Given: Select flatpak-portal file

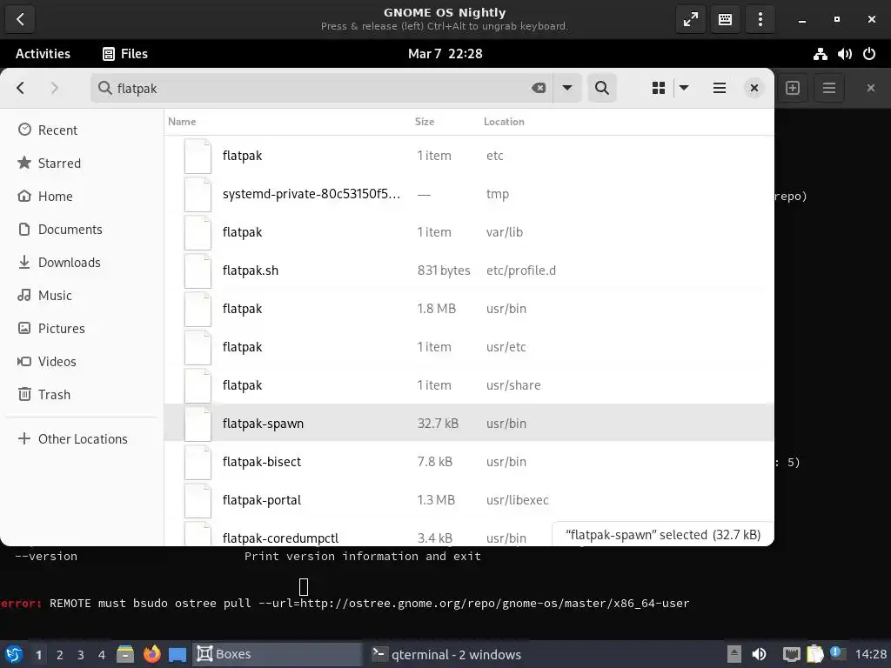Looking at the screenshot, I should (x=469, y=500).
